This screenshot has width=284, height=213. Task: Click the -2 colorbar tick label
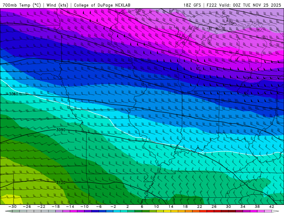click(113, 207)
